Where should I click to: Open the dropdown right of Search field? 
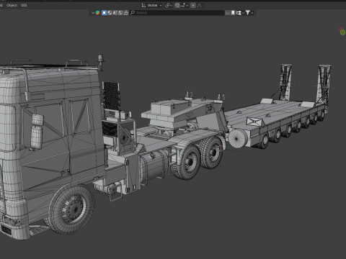point(227,13)
